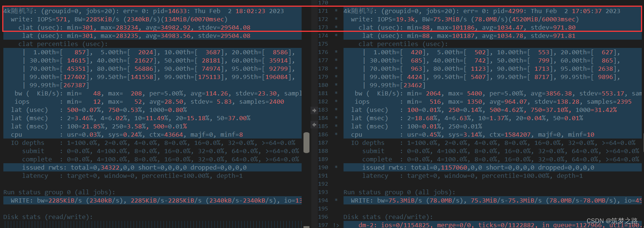This screenshot has width=644, height=228.
Task: Click right pane 'Run status group 0' line
Action: (x=400, y=192)
